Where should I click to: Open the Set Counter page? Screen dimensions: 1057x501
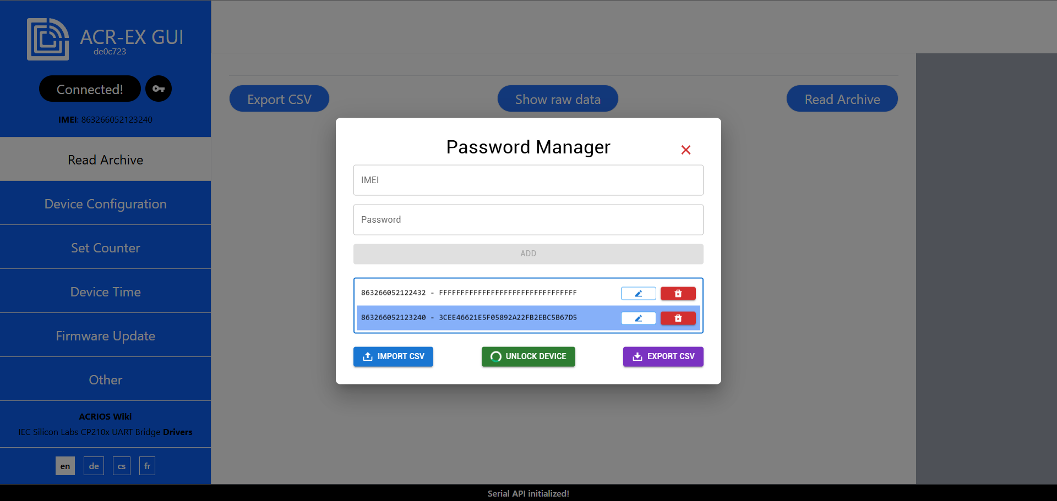[x=105, y=247]
